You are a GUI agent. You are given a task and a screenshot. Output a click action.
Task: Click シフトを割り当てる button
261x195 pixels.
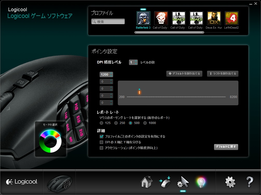tap(223, 74)
